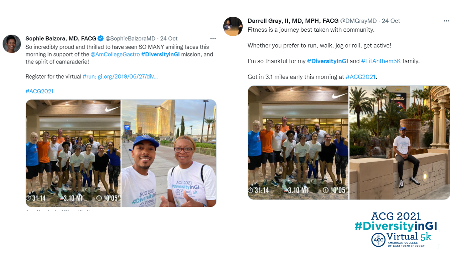Click the ACG Virtual 5k logo
This screenshot has height=257, width=456.
(x=395, y=230)
